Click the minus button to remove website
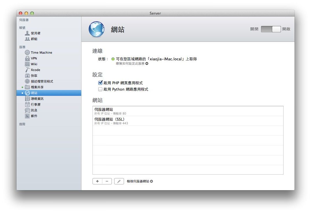 tap(107, 181)
